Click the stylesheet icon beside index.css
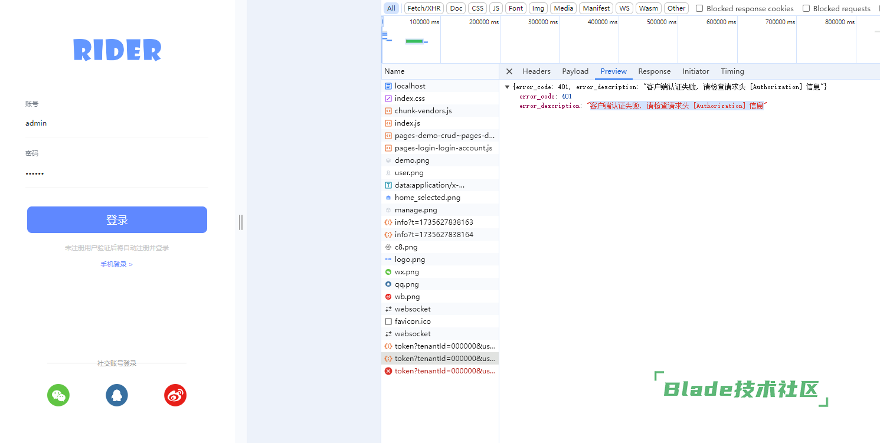 (388, 99)
